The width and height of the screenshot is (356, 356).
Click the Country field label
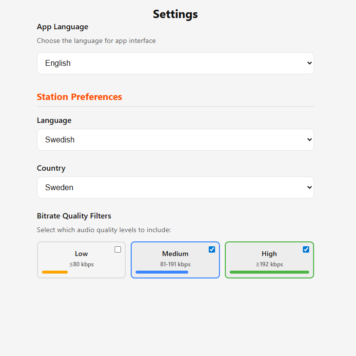click(51, 168)
